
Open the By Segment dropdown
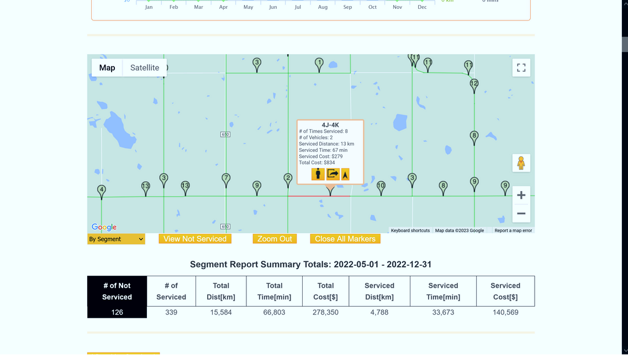tap(116, 239)
